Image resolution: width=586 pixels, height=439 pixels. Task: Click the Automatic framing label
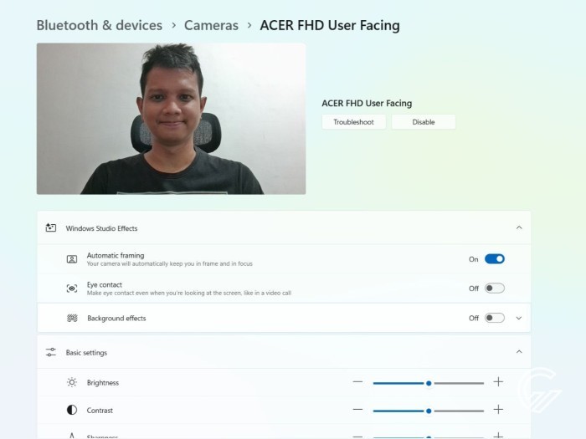click(x=116, y=255)
